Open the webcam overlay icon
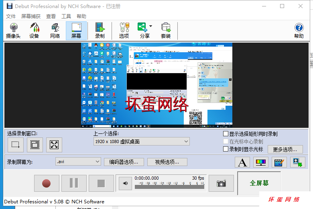 (x=297, y=162)
